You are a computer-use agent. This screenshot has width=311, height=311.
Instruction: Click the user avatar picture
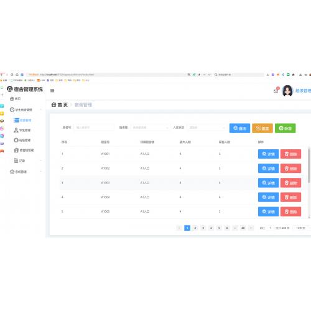pyautogui.click(x=287, y=91)
